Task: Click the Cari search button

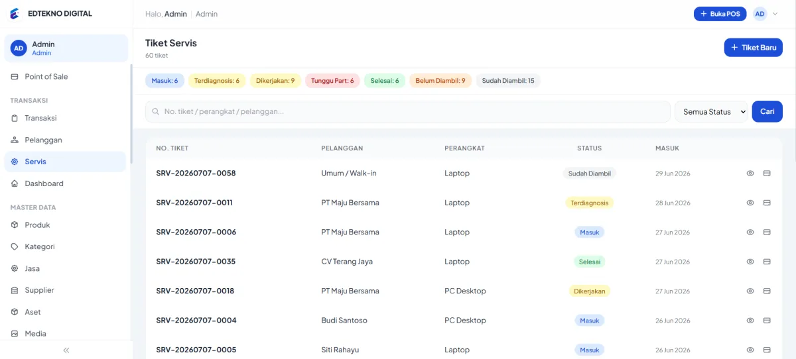Action: point(767,112)
